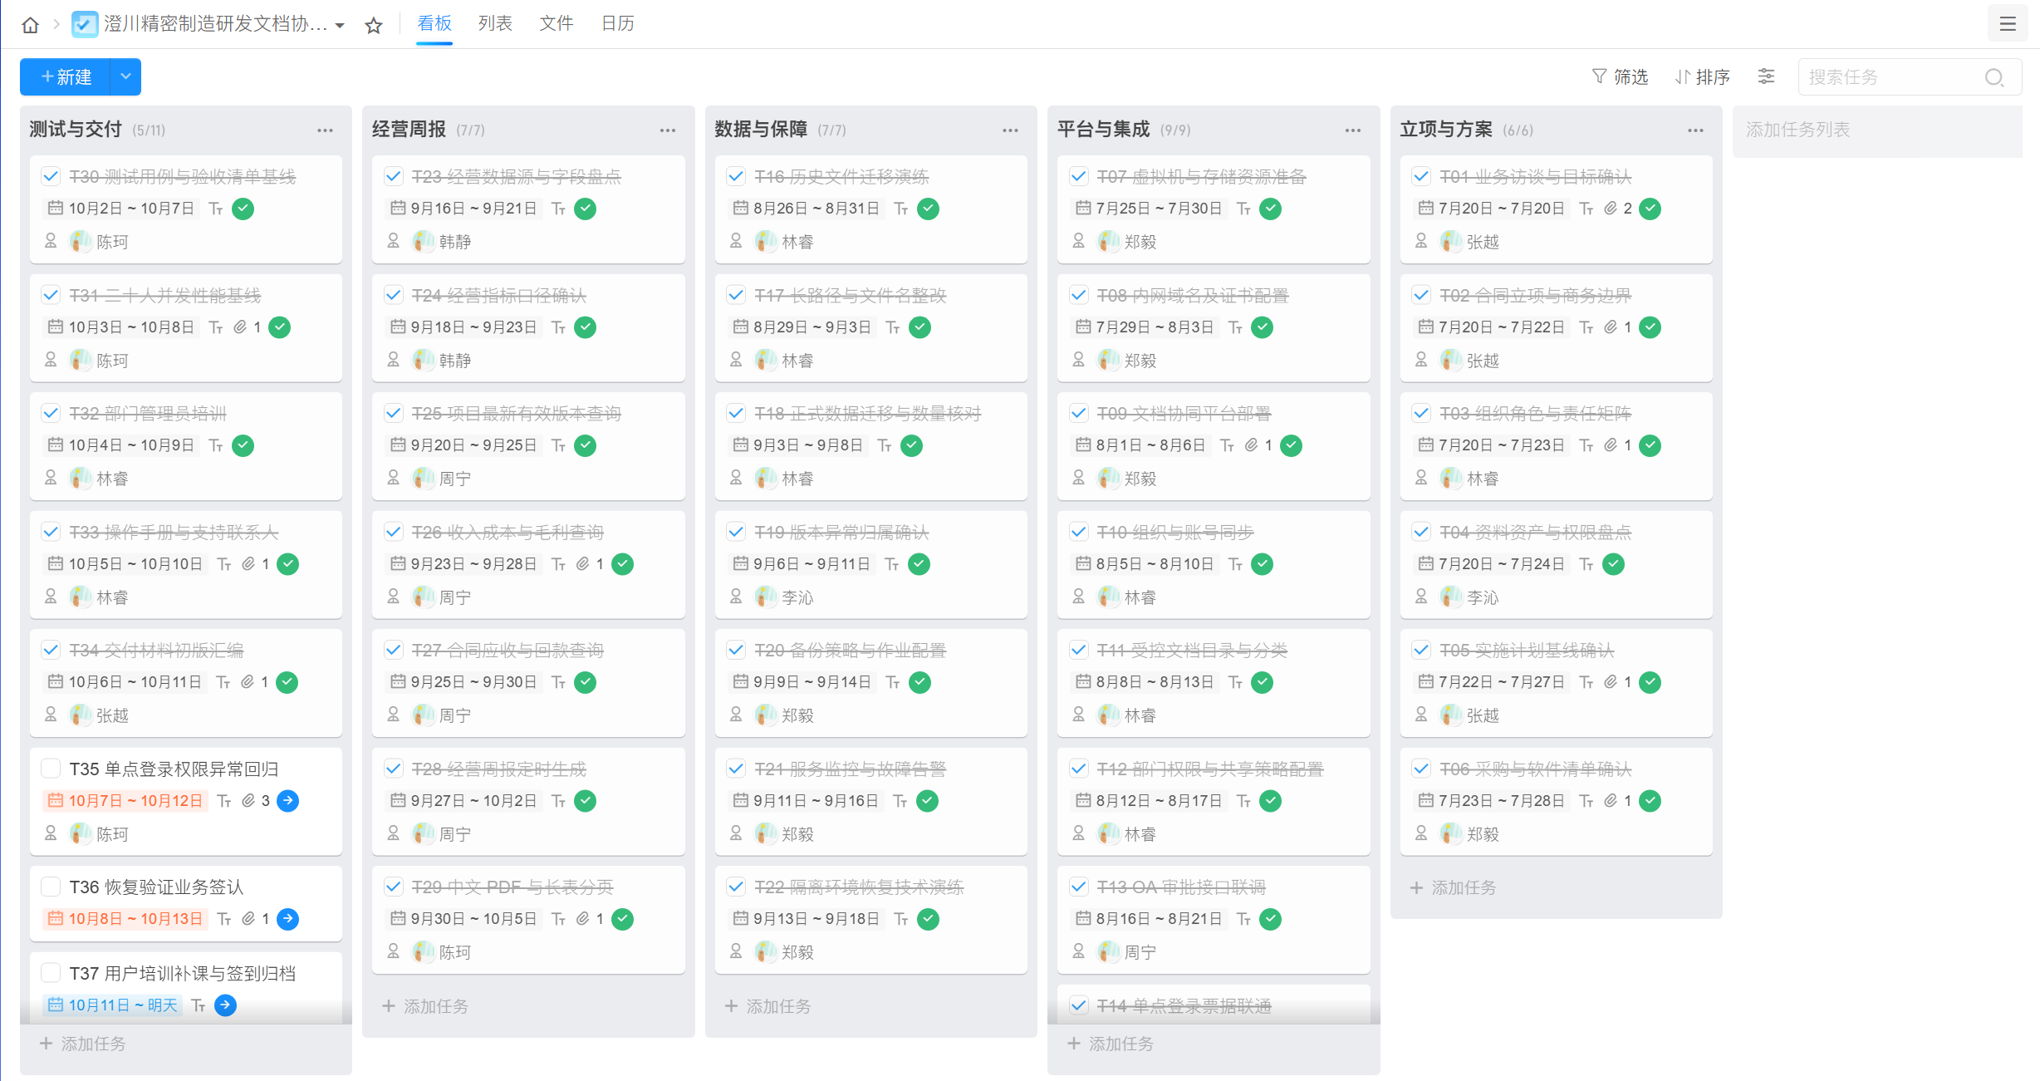
Task: Click subtask Tr icon on T16 card
Action: tap(901, 209)
